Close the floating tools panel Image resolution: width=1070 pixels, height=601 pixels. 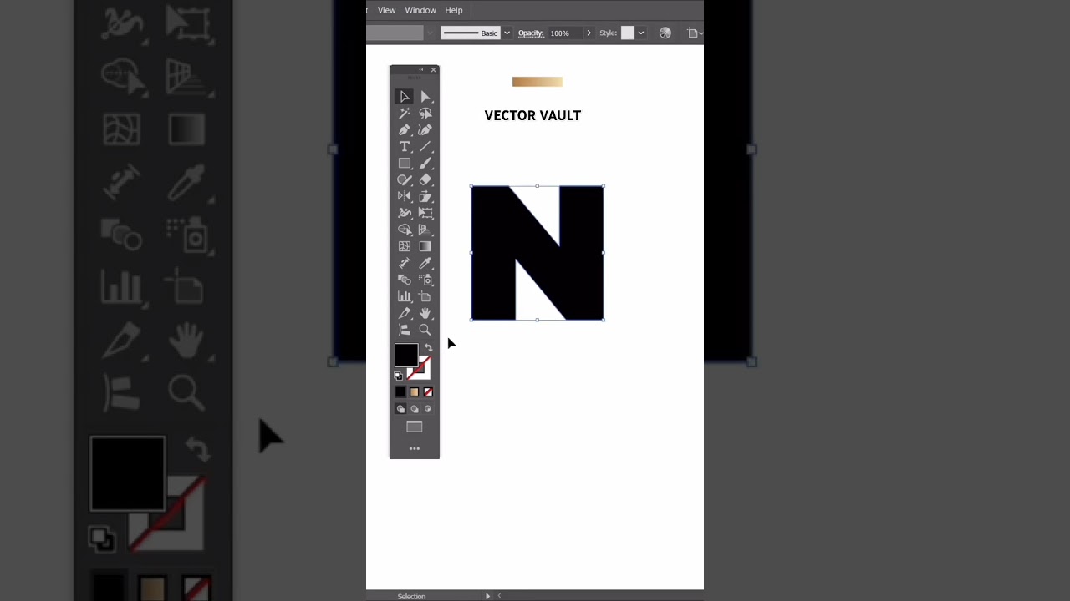click(433, 70)
